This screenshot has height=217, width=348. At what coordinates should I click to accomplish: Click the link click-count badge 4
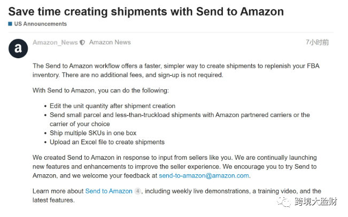click(137, 191)
